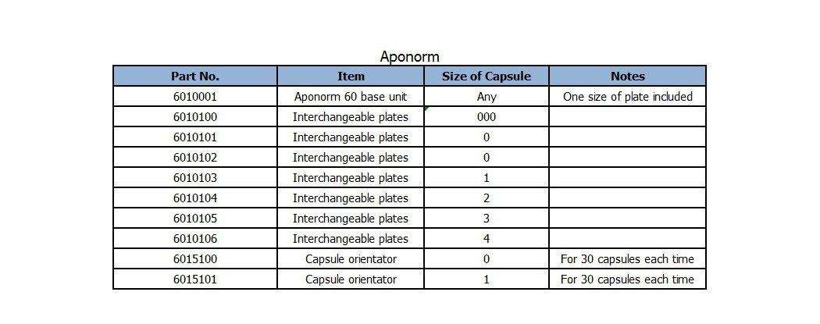Select the Notes column header
820x324 pixels.
click(627, 77)
